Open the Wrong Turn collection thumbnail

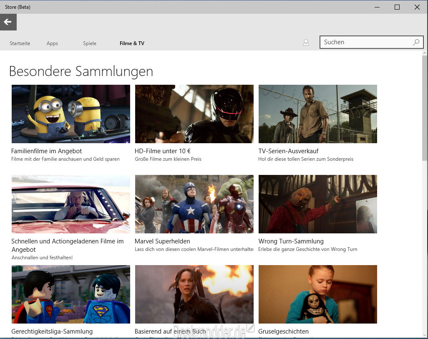tap(318, 204)
